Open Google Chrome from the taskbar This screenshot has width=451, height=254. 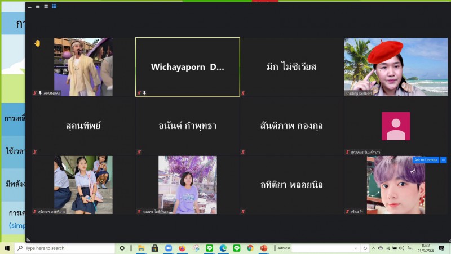click(250, 248)
